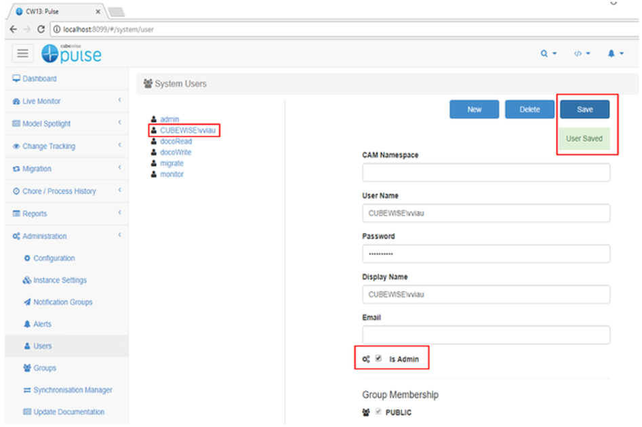Reload page with browser refresh icon
The image size is (642, 427).
coord(41,30)
